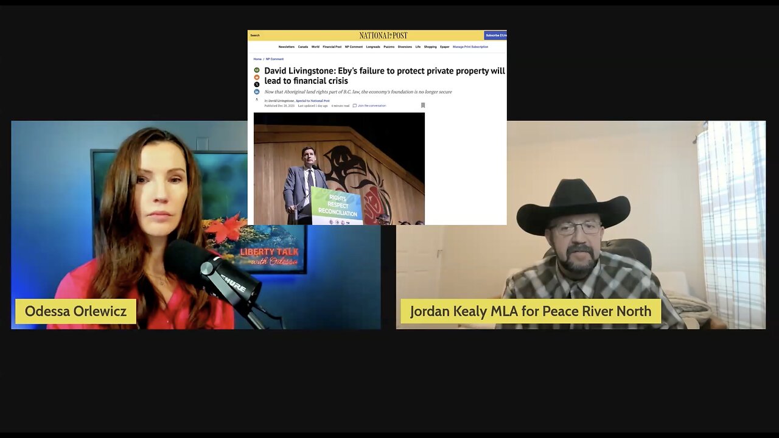Open the Financial Post nav item

click(332, 47)
